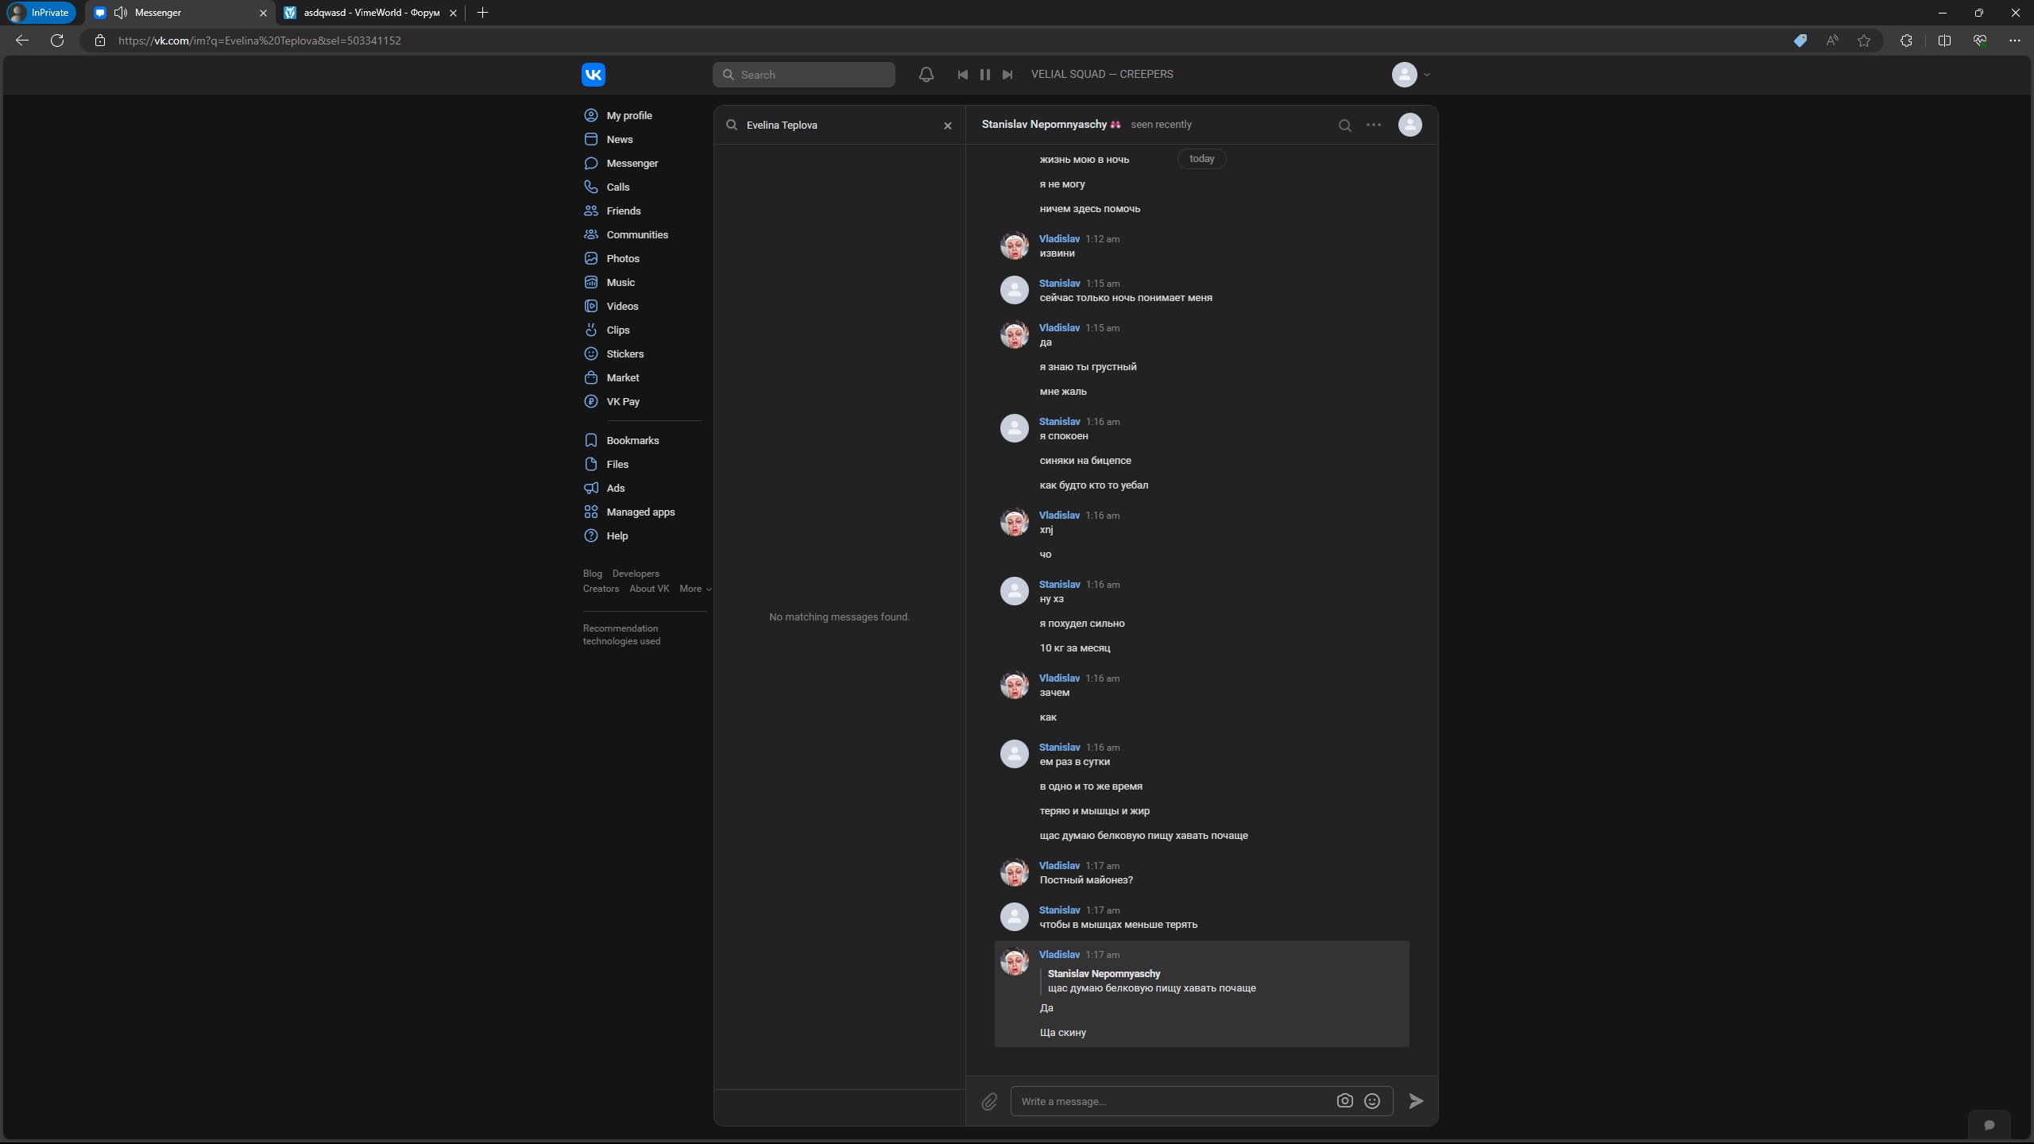Click the Write a message field
The height and width of the screenshot is (1144, 2034).
pos(1172,1101)
